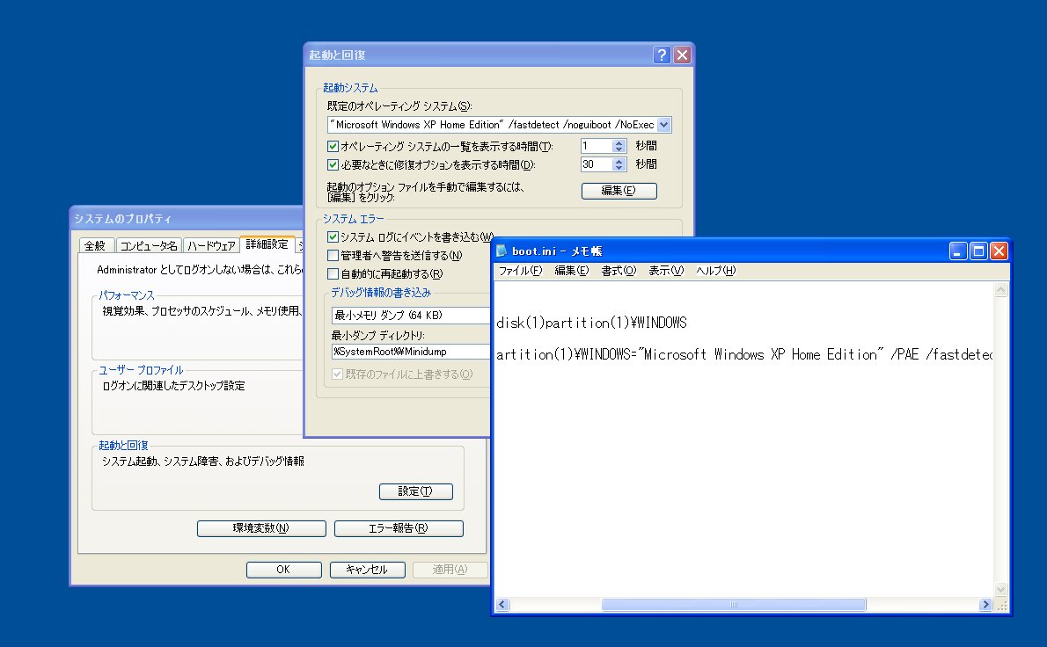Switch to the コンピュータ名 tab
The image size is (1047, 647).
pyautogui.click(x=149, y=245)
